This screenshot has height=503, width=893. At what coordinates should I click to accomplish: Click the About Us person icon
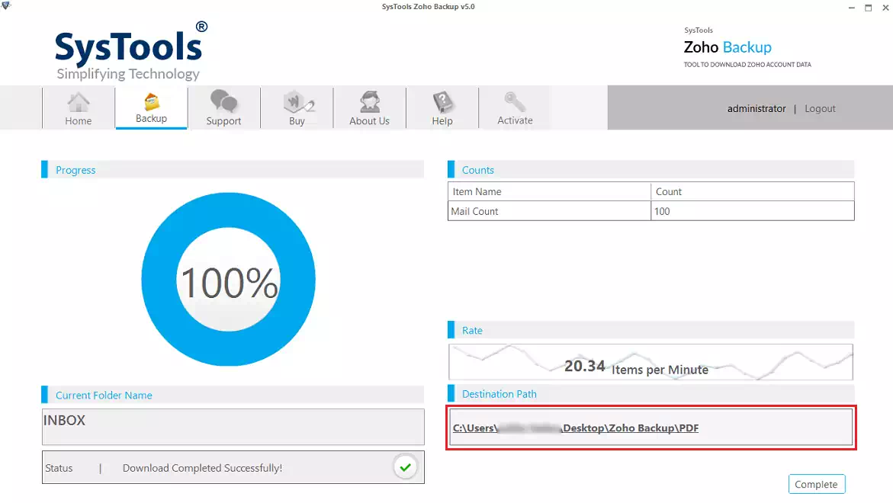pos(370,102)
